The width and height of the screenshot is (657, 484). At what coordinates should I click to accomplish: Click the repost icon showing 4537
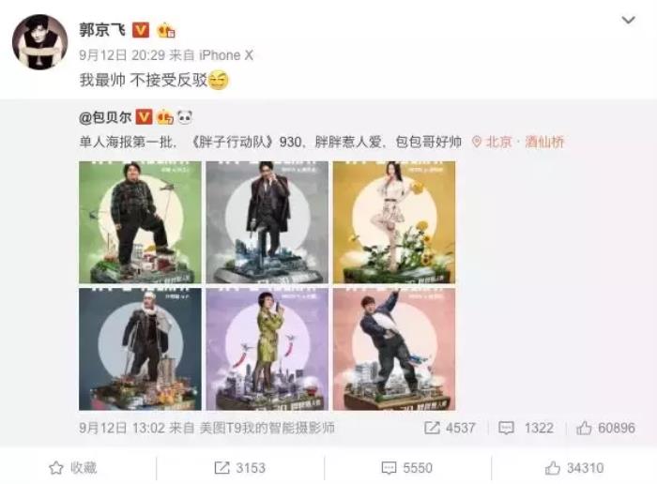pos(432,428)
